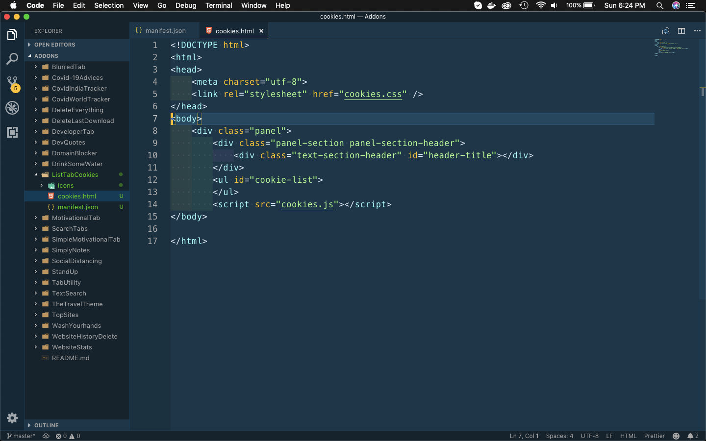Viewport: 706px width, 441px height.
Task: Expand the SocialDistancing folder
Action: click(x=77, y=261)
